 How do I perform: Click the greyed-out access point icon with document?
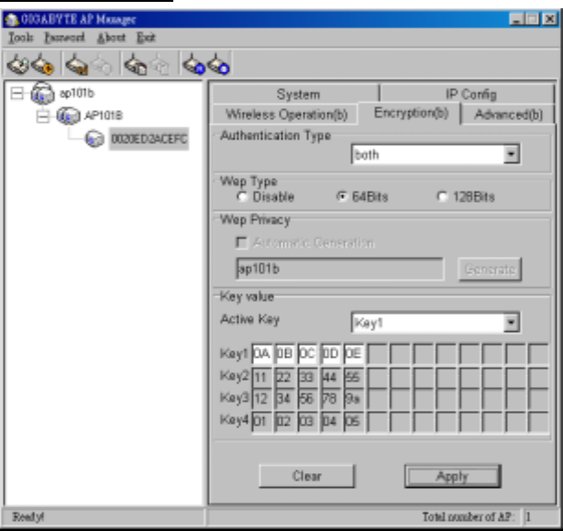[x=160, y=65]
